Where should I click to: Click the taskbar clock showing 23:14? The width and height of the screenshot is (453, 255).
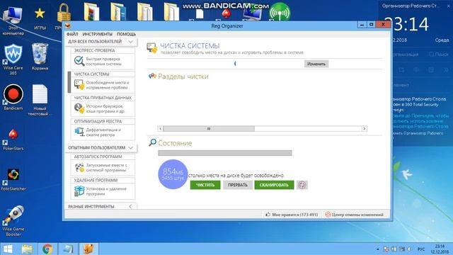coord(439,249)
